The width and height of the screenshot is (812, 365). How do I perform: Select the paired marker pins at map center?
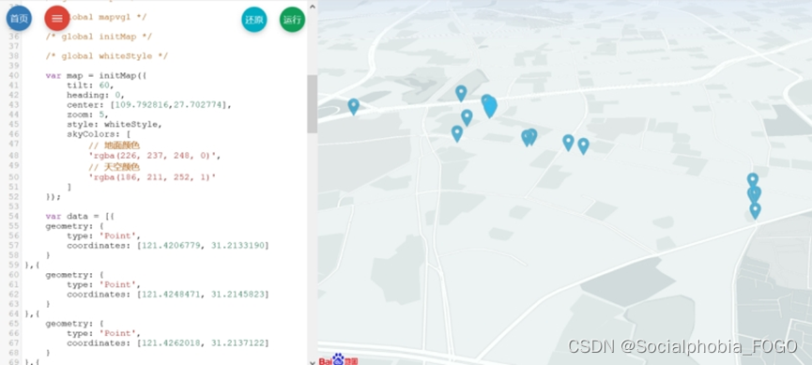[x=529, y=137]
